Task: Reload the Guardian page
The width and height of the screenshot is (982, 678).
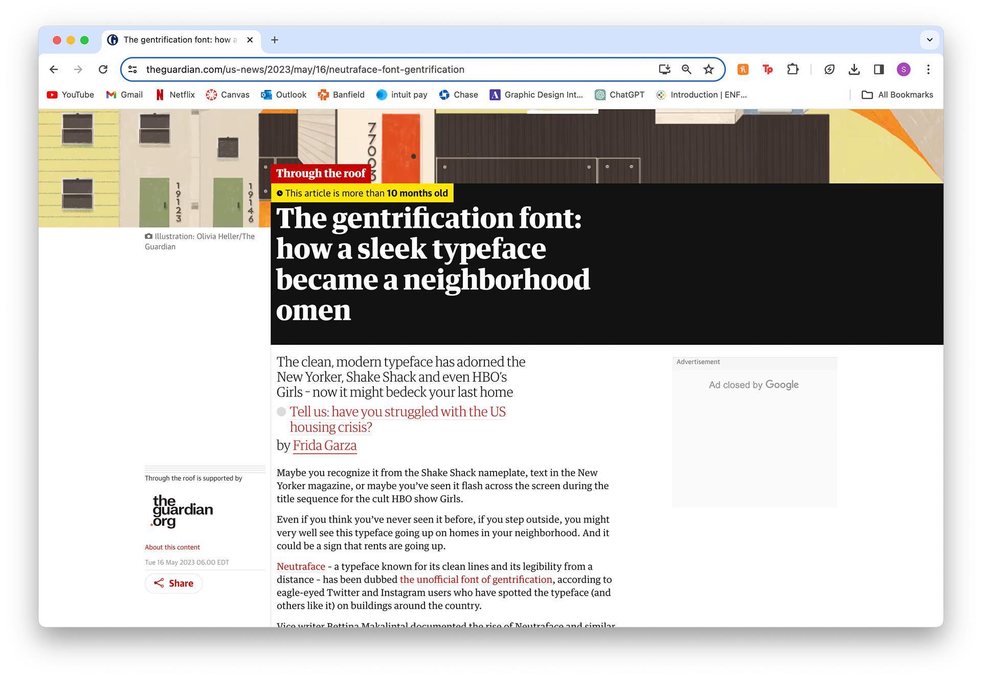Action: pyautogui.click(x=103, y=70)
